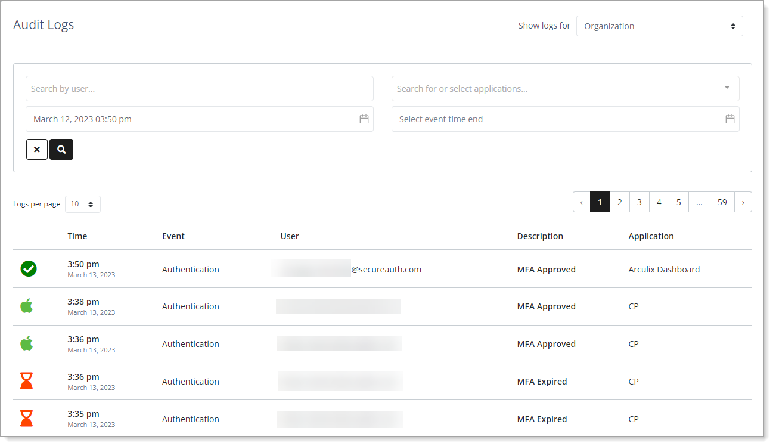The height and width of the screenshot is (446, 773).
Task: Click the Select event time end field
Action: point(566,119)
